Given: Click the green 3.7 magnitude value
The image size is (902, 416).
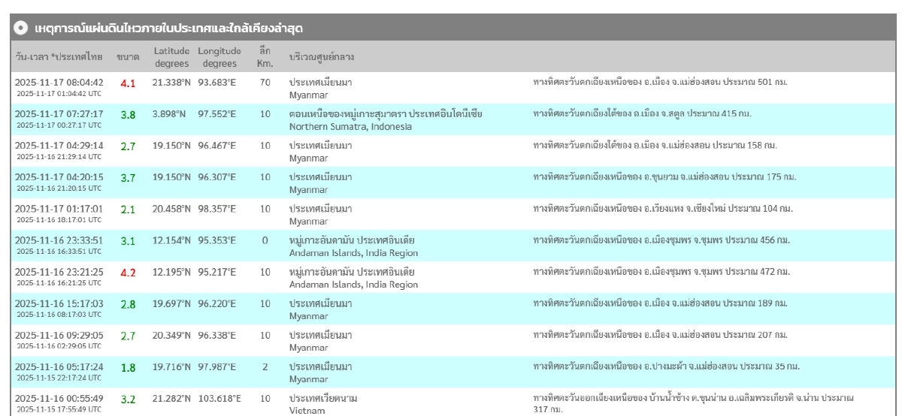Looking at the screenshot, I should [x=128, y=177].
